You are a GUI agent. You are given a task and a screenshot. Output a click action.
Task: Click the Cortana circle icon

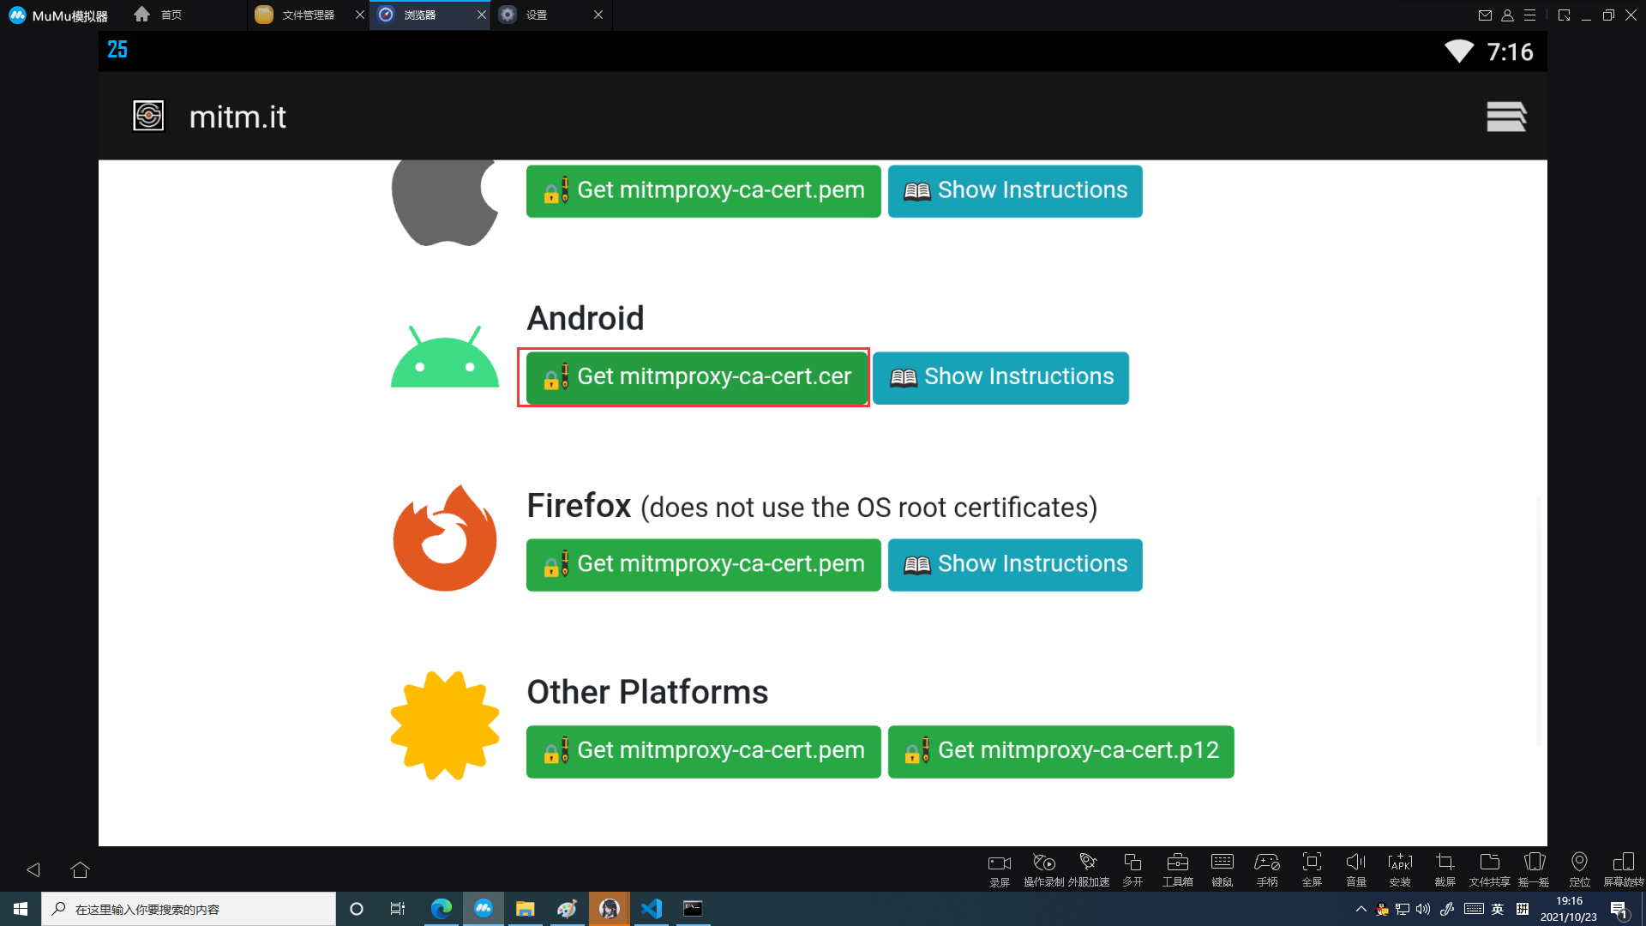click(357, 909)
